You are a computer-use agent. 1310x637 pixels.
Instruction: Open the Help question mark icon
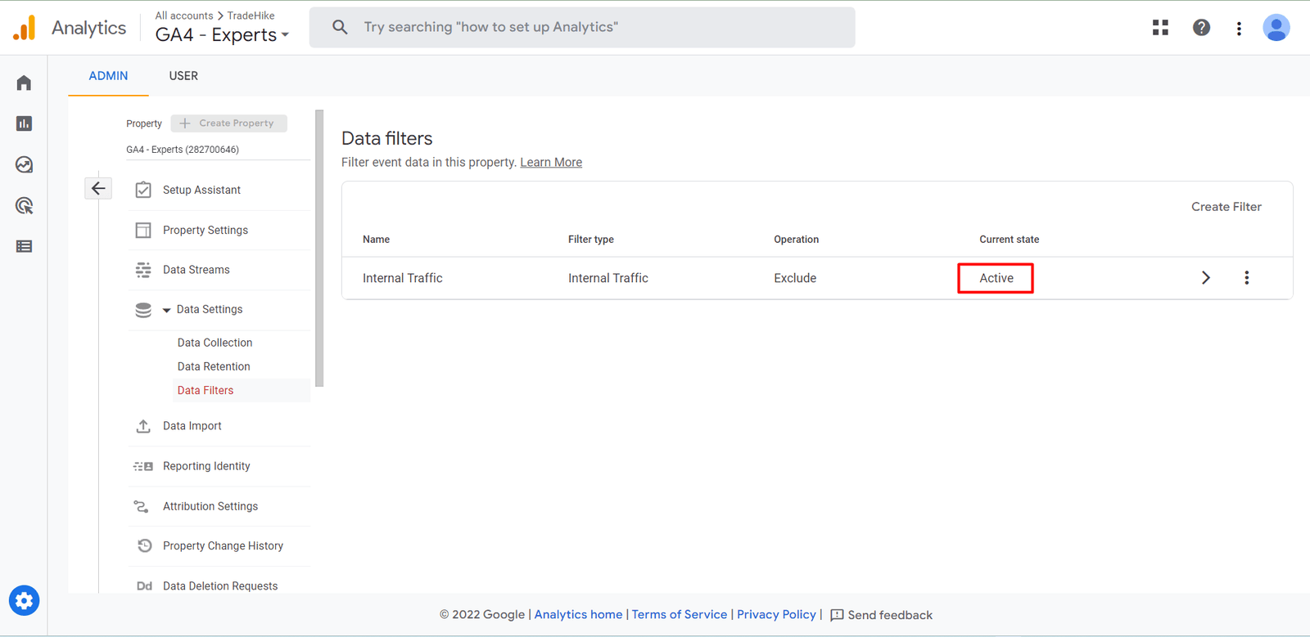(x=1201, y=28)
